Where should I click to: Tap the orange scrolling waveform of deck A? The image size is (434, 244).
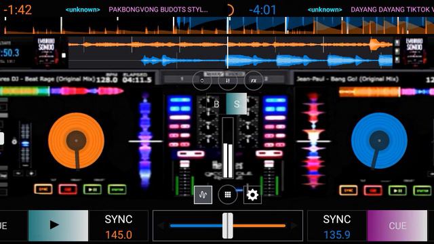point(231,44)
